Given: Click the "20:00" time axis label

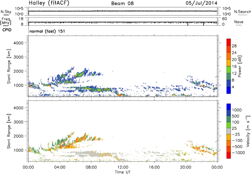Looking at the screenshot, I should [x=185, y=167].
